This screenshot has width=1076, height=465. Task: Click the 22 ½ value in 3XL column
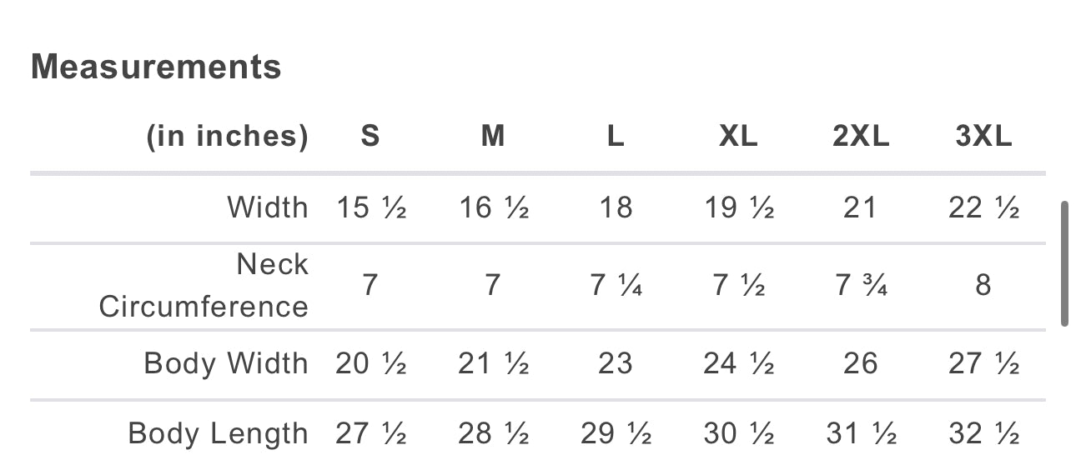(983, 207)
